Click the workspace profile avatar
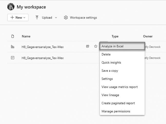This screenshot has height=124, width=166. click(x=11, y=7)
